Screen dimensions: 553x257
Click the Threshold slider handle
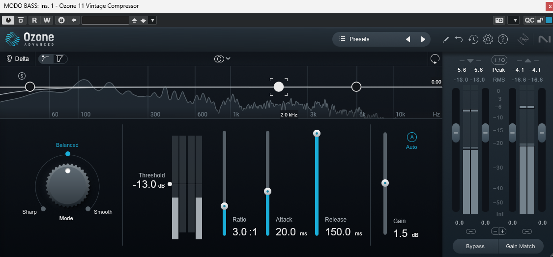170,184
